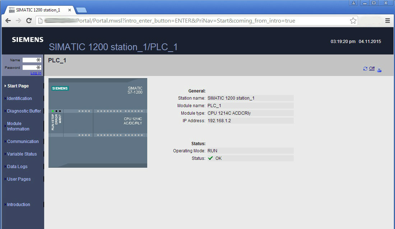Open the Diagnostic Buffer page
The image size is (395, 229).
click(24, 111)
